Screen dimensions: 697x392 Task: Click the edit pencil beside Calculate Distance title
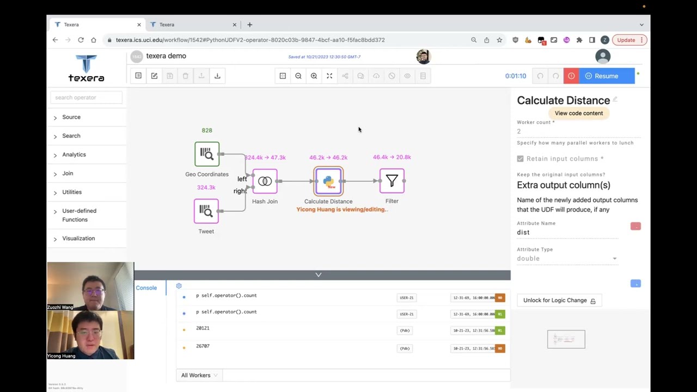click(x=615, y=99)
